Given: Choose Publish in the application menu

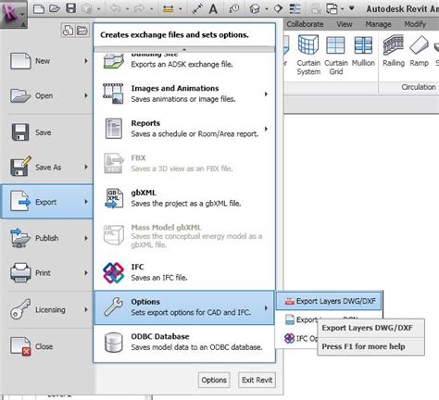Looking at the screenshot, I should pyautogui.click(x=47, y=238).
